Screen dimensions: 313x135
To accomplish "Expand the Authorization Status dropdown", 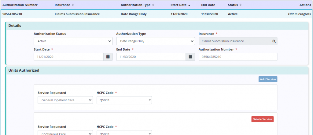I will [x=73, y=41].
